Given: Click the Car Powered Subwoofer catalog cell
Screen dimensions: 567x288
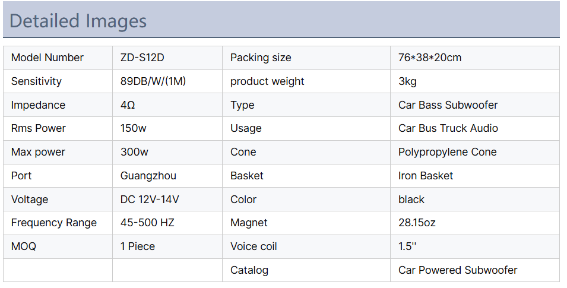Looking at the screenshot, I should [458, 270].
